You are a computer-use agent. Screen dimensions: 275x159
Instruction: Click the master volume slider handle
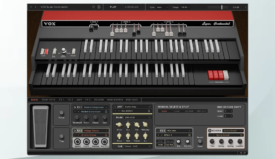coord(222,7)
